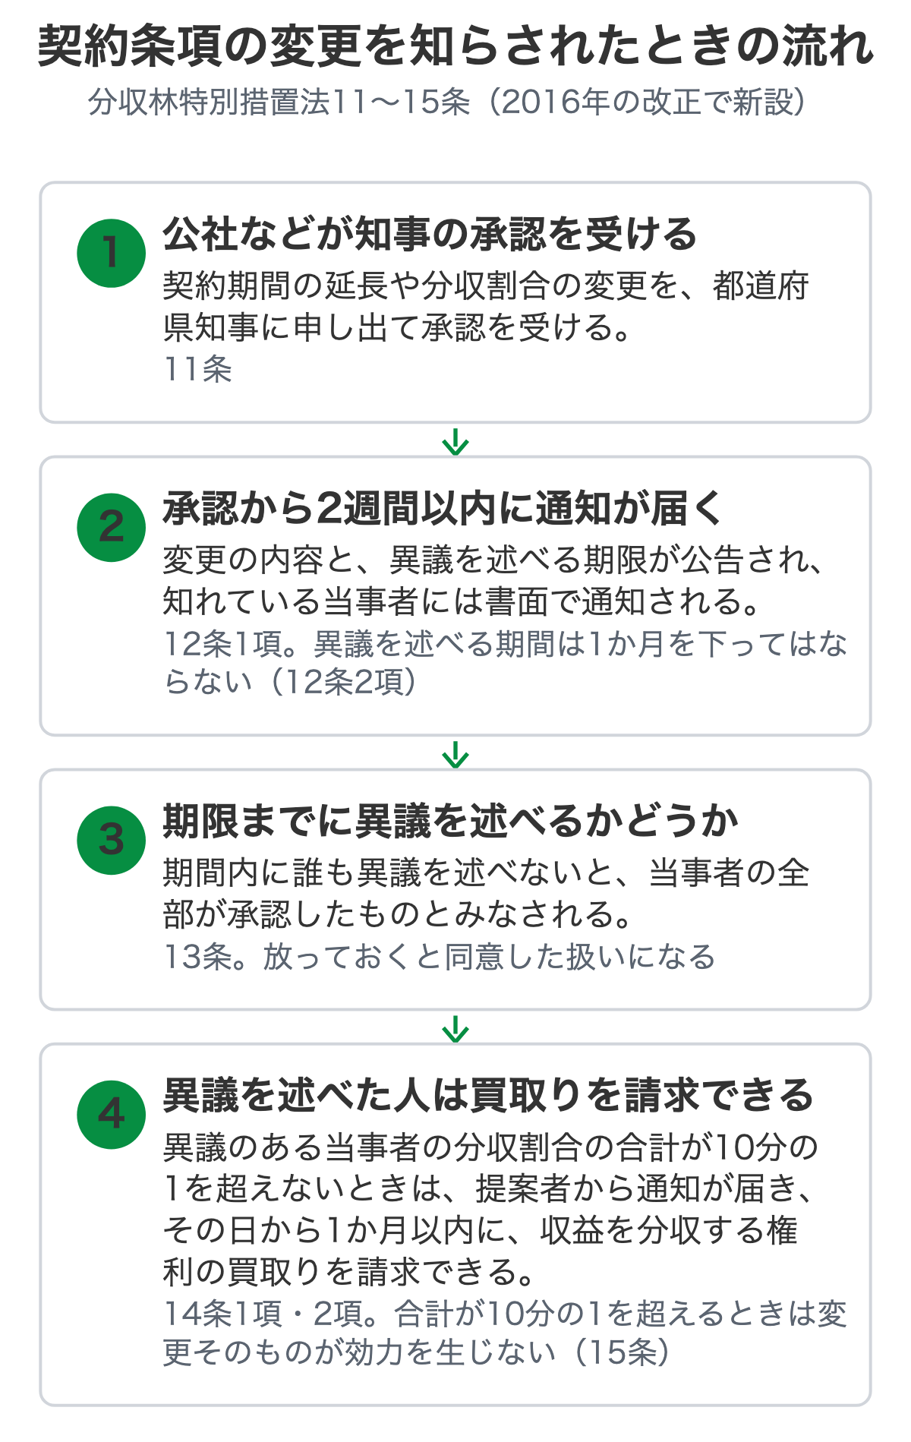Click the green step 3 circle
The image size is (911, 1442).
pos(111,840)
